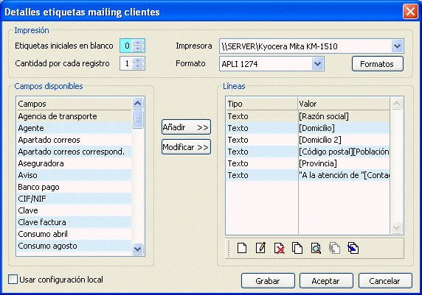Select the Aviso field
Image resolution: width=422 pixels, height=295 pixels.
pos(75,175)
